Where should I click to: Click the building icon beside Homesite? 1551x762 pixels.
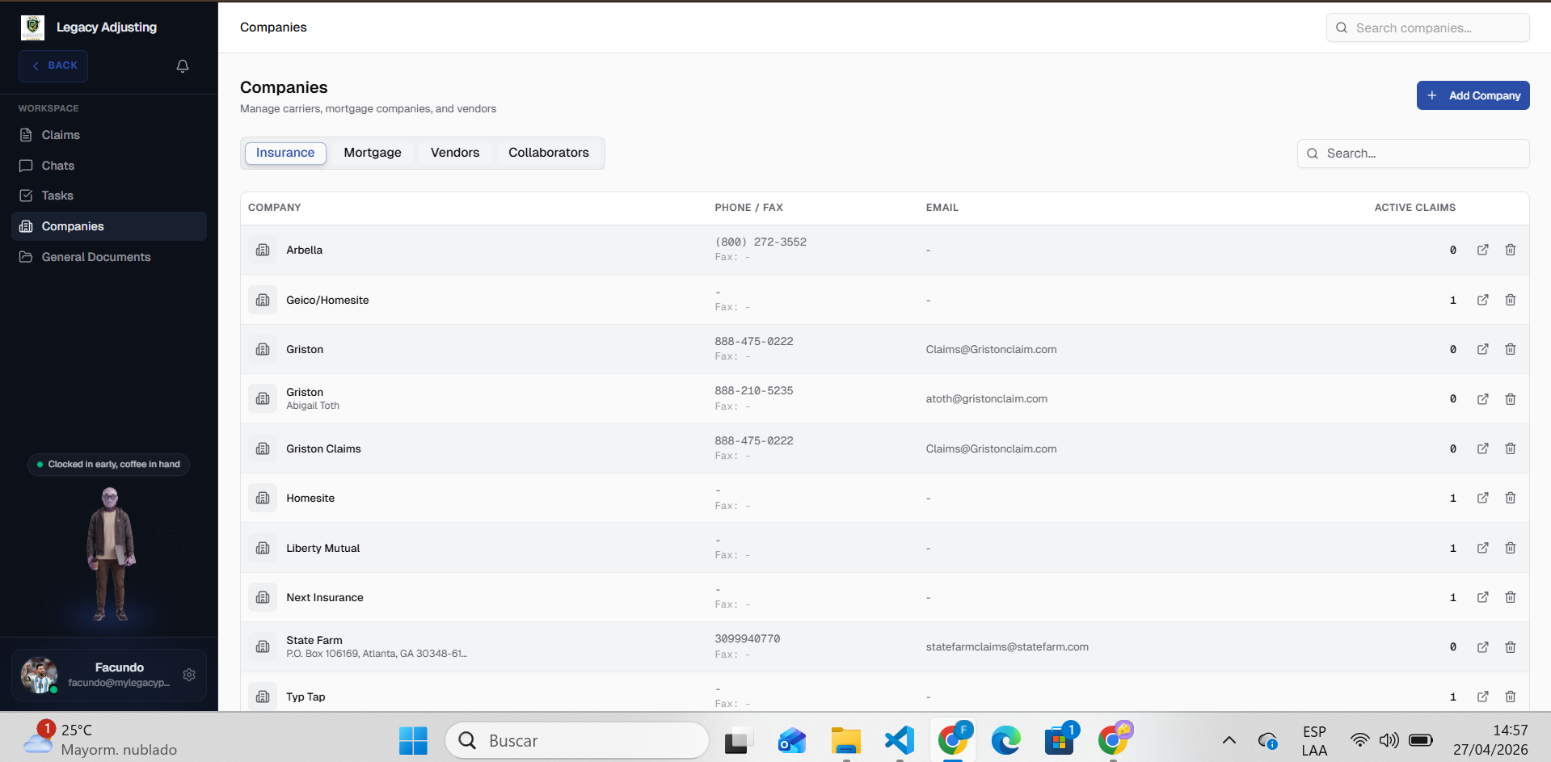click(x=263, y=499)
